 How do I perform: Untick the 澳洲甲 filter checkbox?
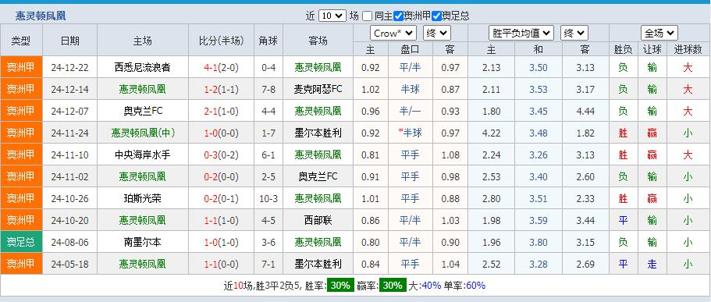coord(398,16)
